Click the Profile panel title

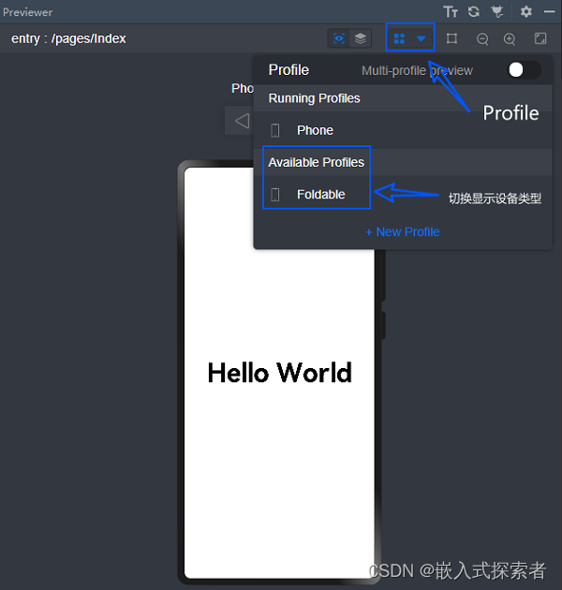pyautogui.click(x=288, y=70)
